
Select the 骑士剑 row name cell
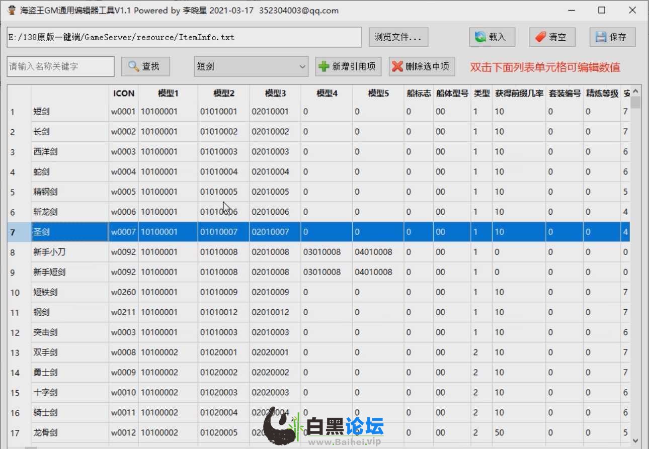pyautogui.click(x=70, y=413)
